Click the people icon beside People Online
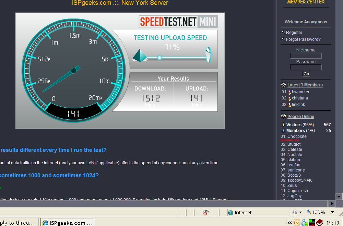 click(284, 116)
